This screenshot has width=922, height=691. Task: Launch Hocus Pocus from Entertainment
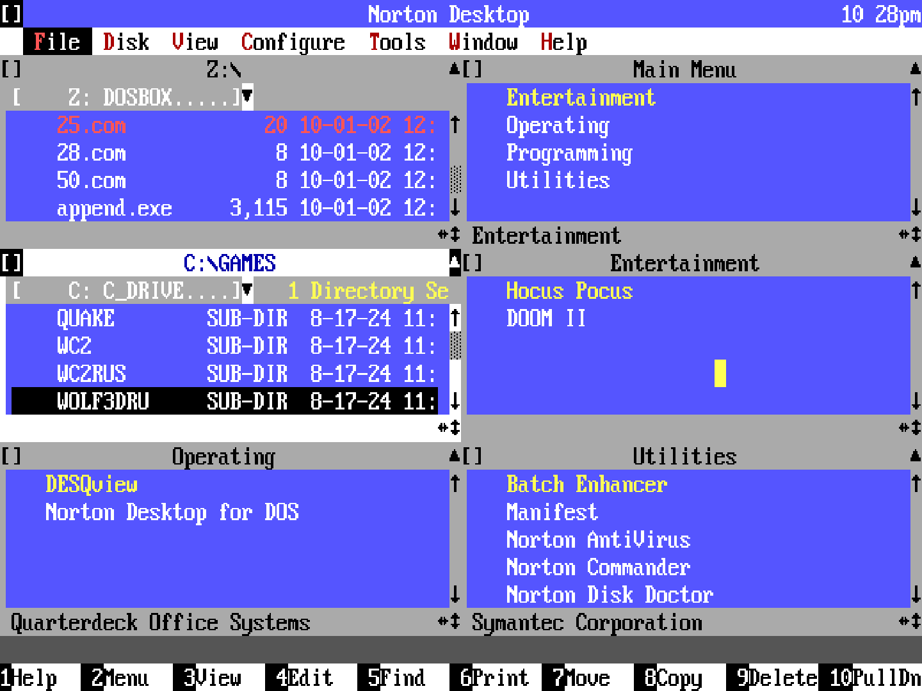[569, 290]
